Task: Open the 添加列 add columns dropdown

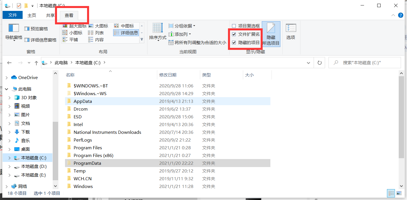Action: (180, 34)
